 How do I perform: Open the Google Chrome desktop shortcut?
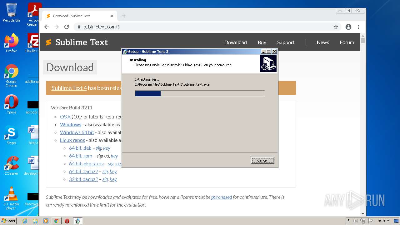11,76
